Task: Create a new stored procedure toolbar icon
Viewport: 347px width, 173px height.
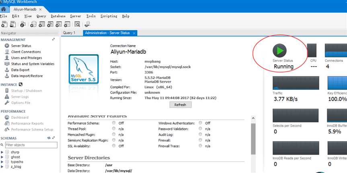Action: click(x=59, y=24)
